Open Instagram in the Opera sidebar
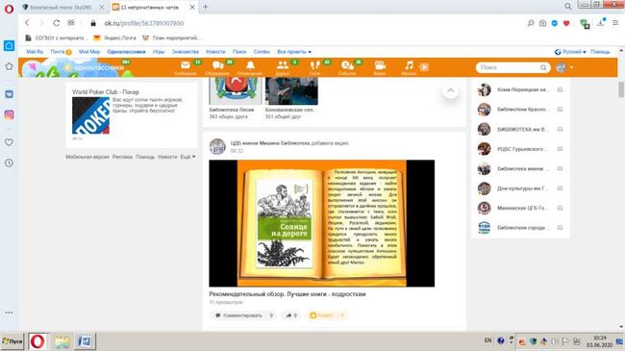The image size is (625, 351). 9,114
